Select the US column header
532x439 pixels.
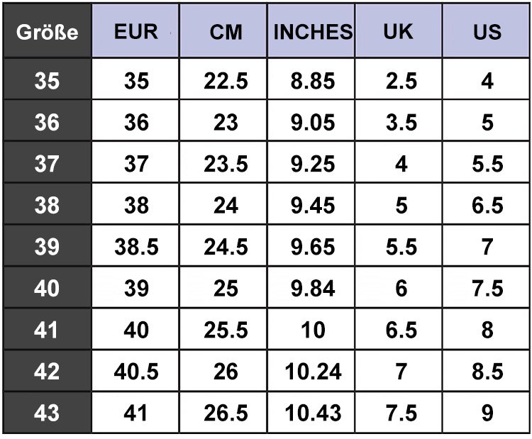pyautogui.click(x=487, y=32)
